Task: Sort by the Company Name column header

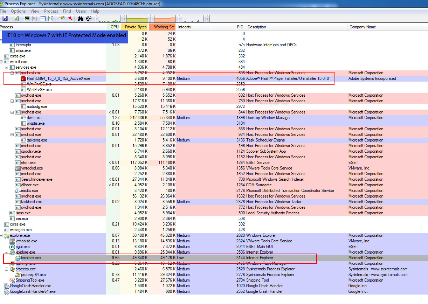Action: [x=388, y=27]
